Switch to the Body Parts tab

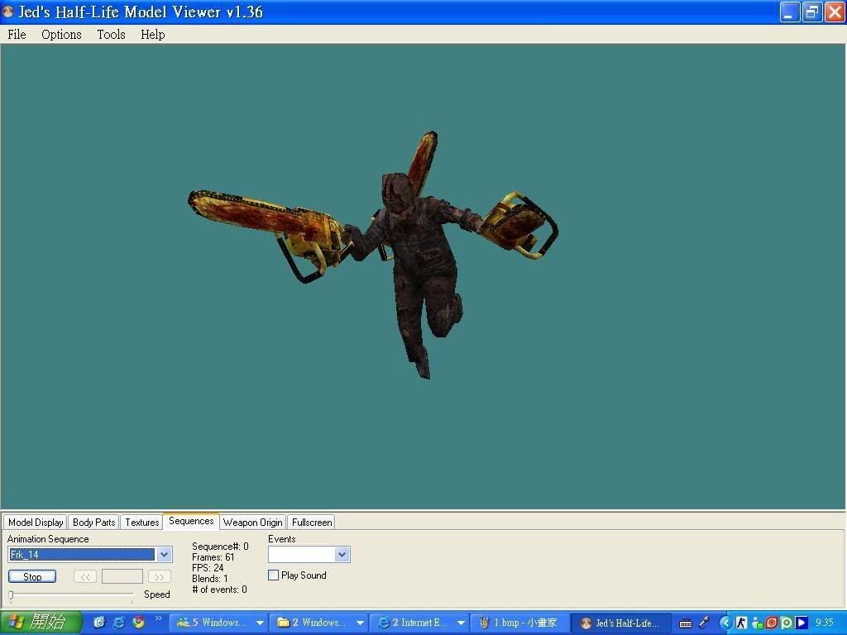point(93,523)
